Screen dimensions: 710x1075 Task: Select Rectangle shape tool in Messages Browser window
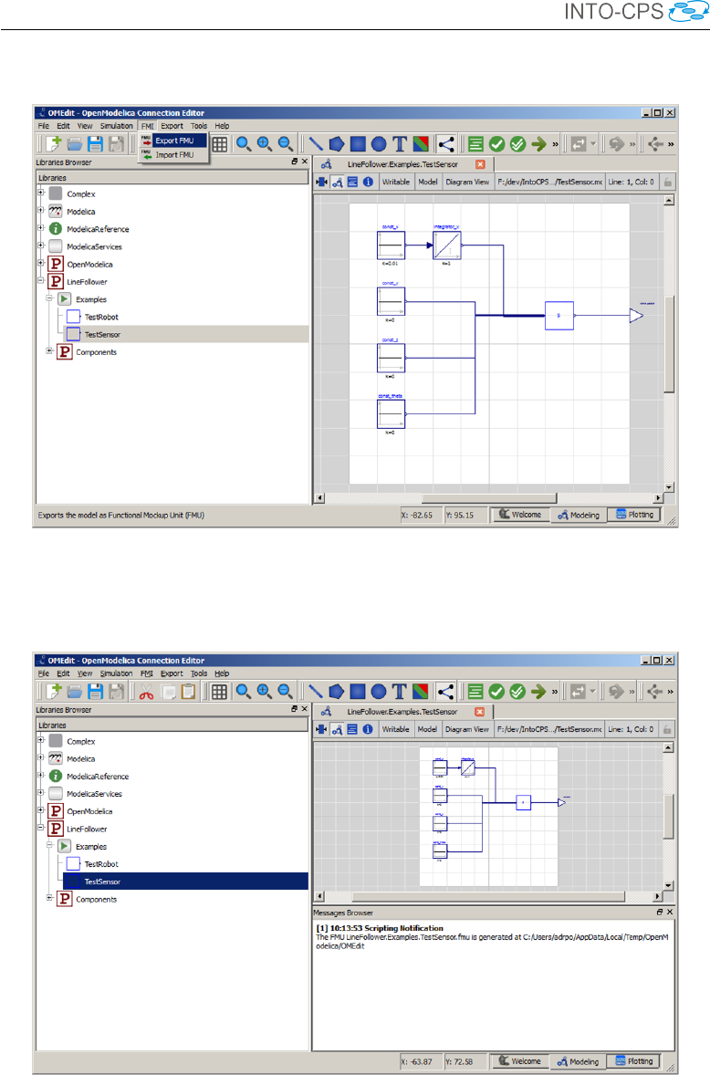[x=358, y=692]
